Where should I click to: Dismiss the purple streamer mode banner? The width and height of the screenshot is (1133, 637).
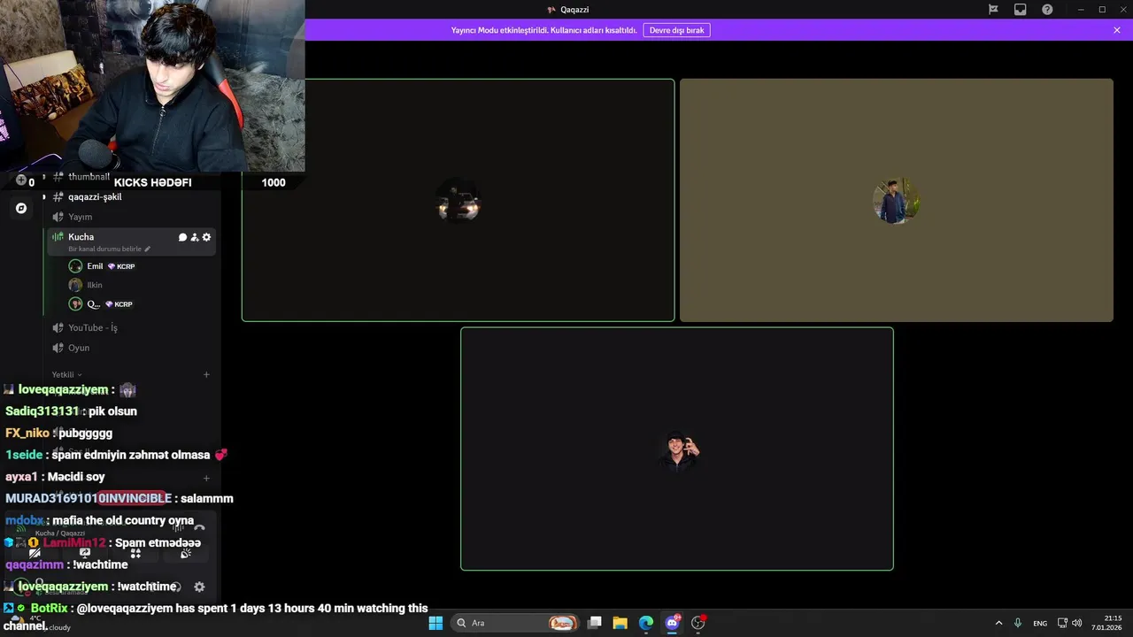pyautogui.click(x=1117, y=30)
